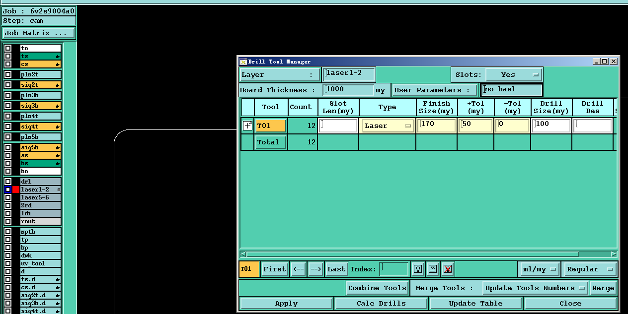Screen dimensions: 628x314
Task: Toggle display checkbox for layer pln4t
Action: pos(8,116)
